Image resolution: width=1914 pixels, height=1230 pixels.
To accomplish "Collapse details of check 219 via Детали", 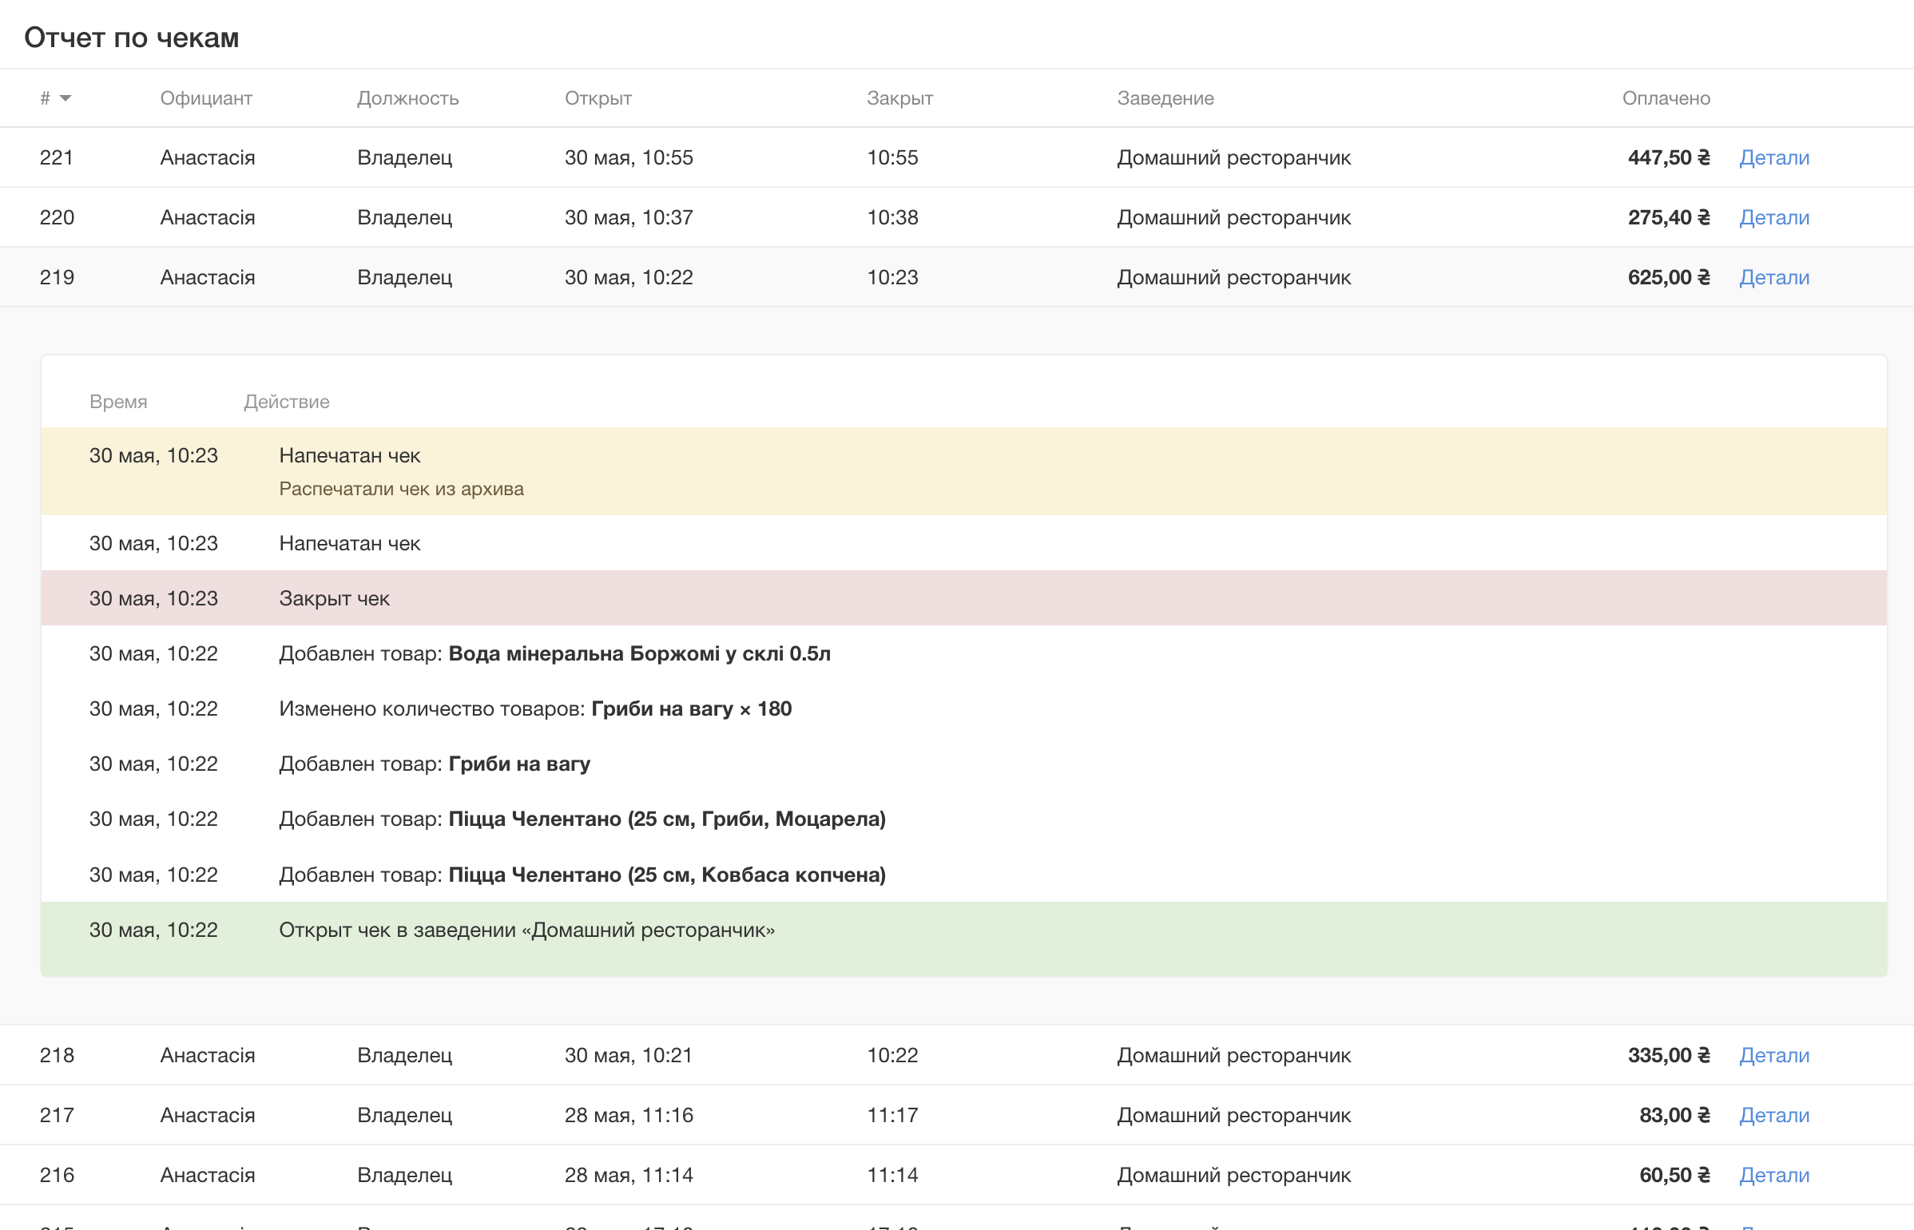I will click(x=1773, y=277).
